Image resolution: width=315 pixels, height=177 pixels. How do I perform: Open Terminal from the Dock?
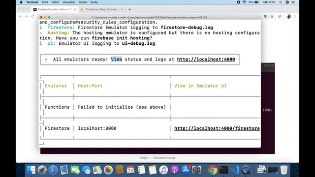pyautogui.click(x=223, y=170)
